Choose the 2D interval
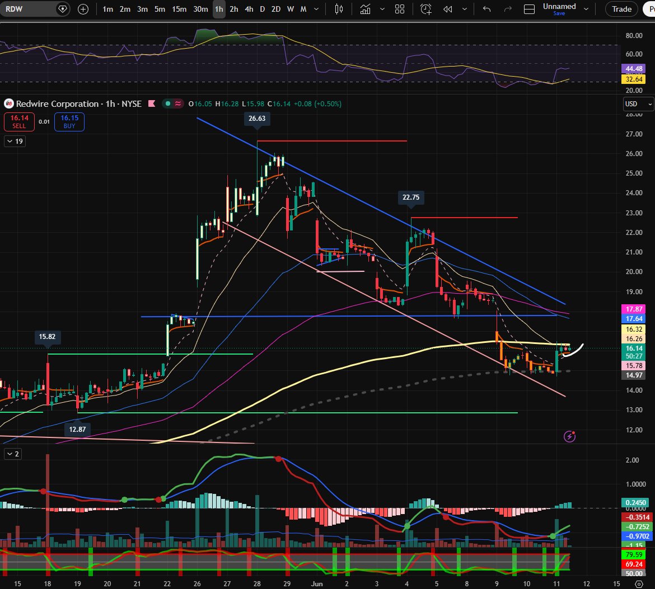This screenshot has width=655, height=589. point(275,9)
